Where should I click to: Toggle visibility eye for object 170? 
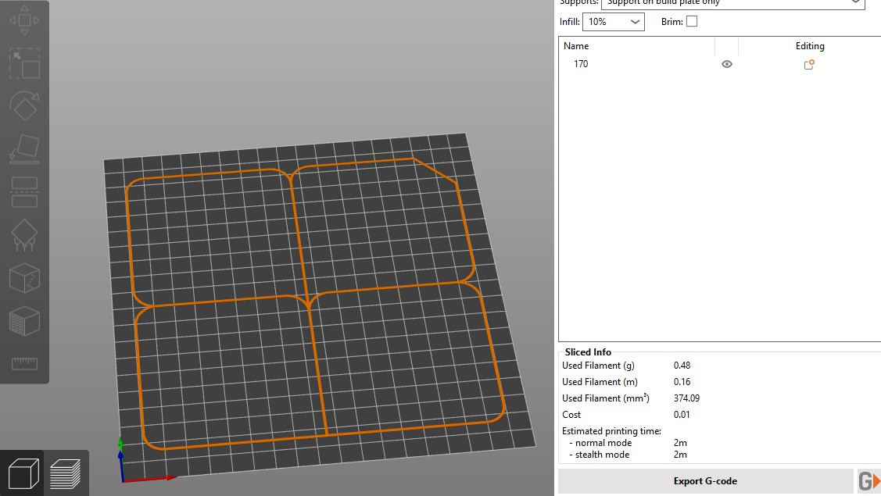pyautogui.click(x=726, y=64)
